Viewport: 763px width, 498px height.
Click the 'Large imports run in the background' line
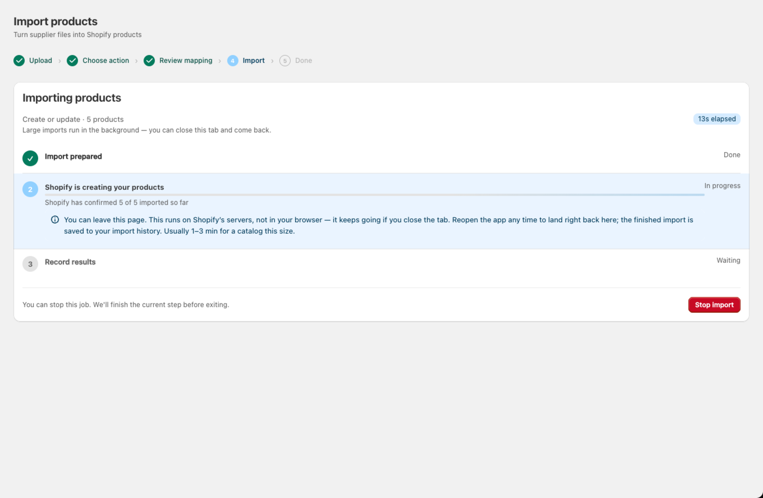pos(147,130)
